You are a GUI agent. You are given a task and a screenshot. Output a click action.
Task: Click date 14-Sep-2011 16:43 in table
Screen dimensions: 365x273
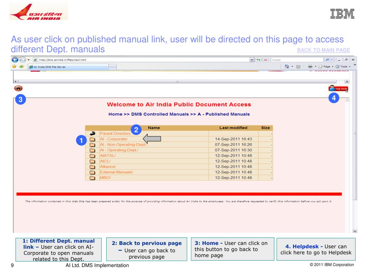[233, 139]
